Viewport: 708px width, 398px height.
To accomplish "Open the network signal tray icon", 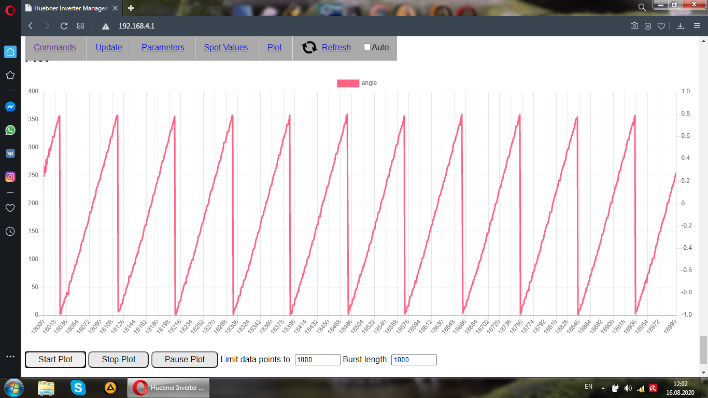I will tap(641, 388).
